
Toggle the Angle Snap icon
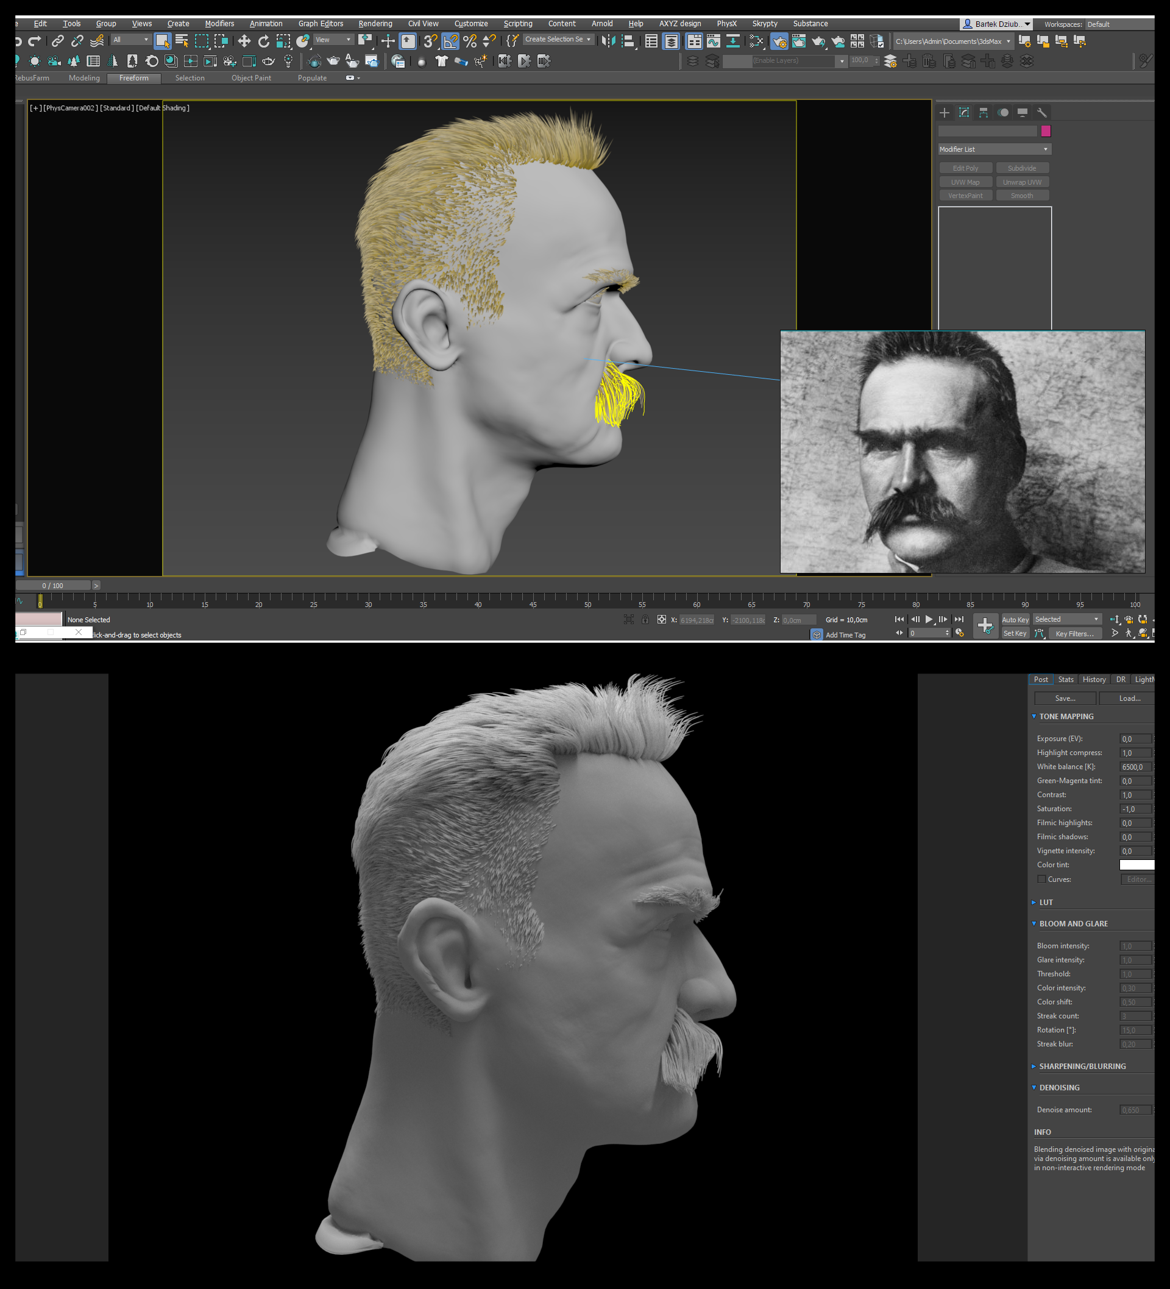450,41
